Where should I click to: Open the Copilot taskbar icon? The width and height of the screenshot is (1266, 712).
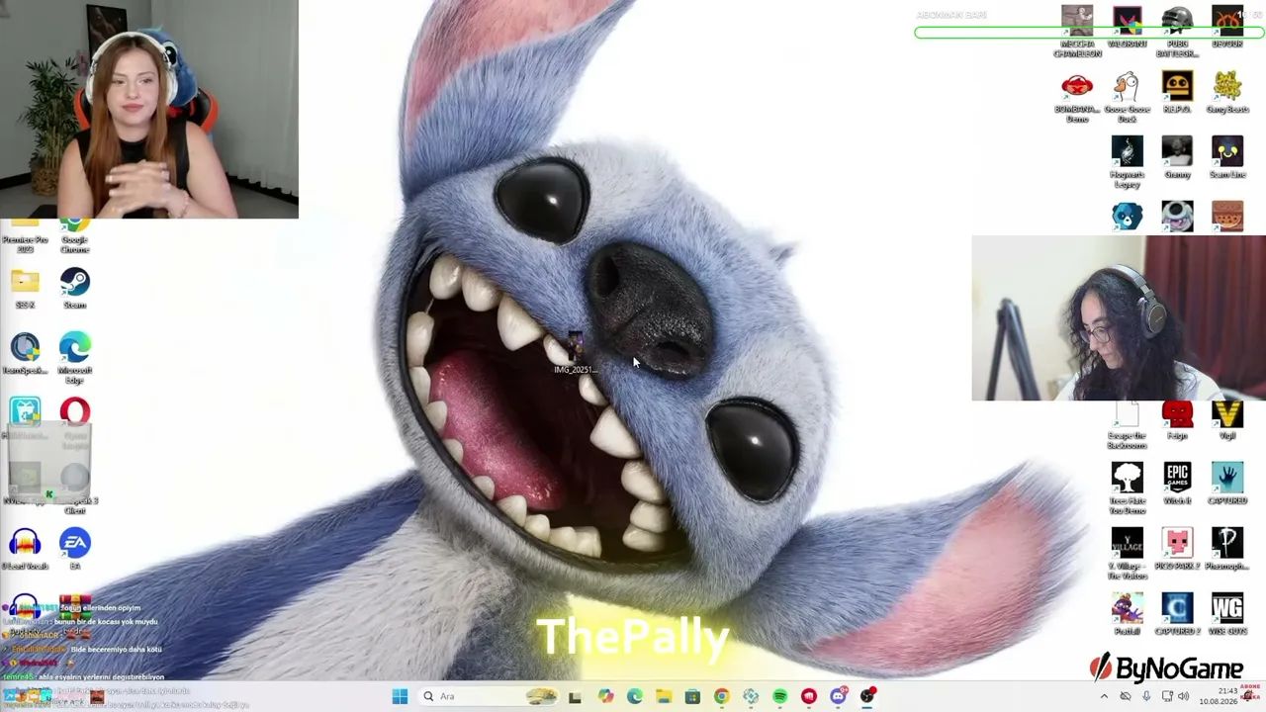click(x=605, y=696)
